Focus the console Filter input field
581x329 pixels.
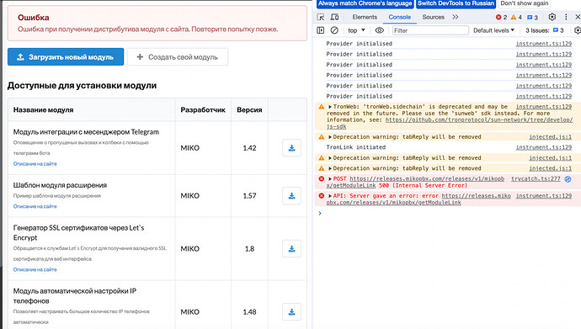430,30
